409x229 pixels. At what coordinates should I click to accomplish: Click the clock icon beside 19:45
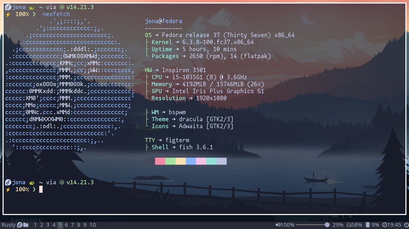(x=385, y=225)
